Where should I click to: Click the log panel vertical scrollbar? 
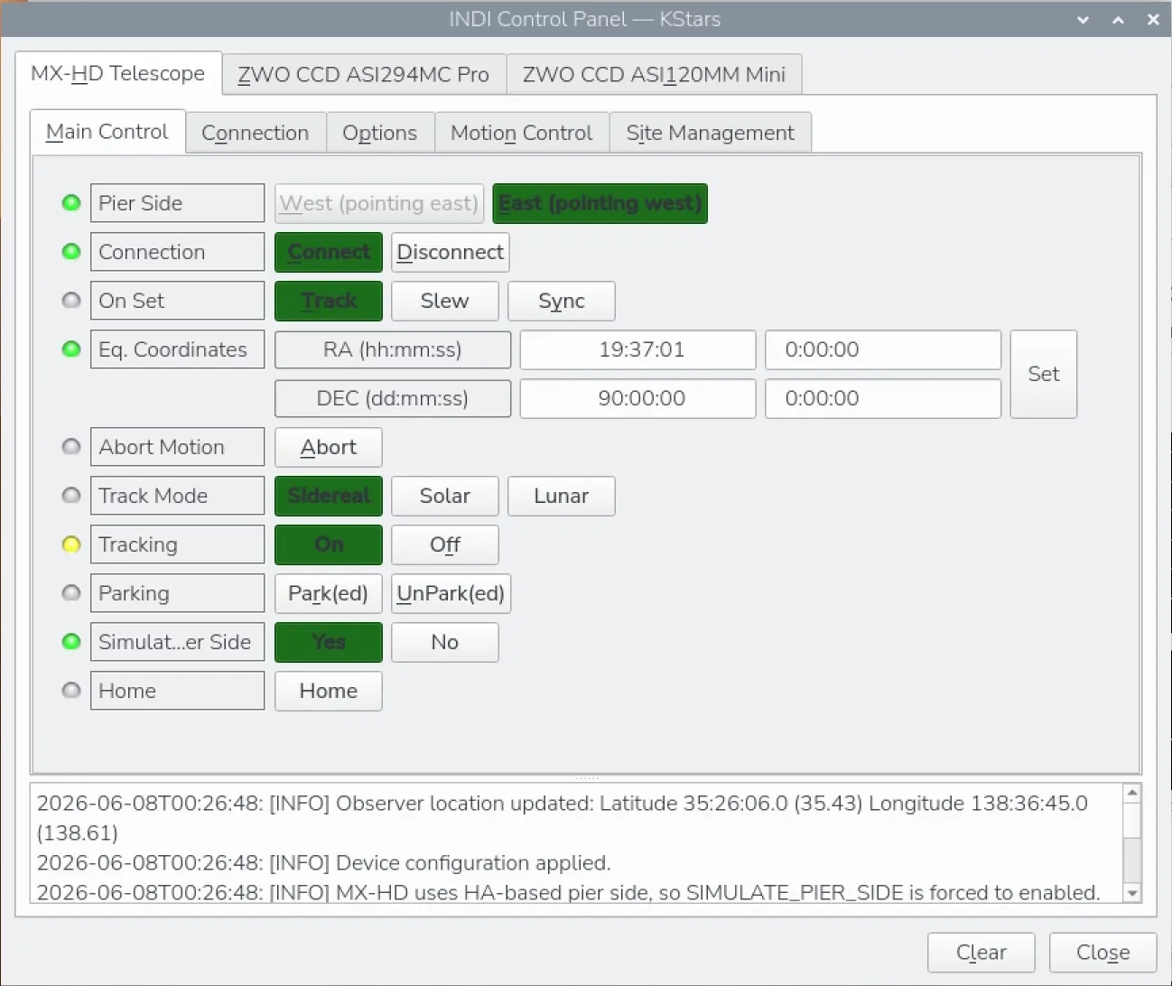coord(1132,842)
